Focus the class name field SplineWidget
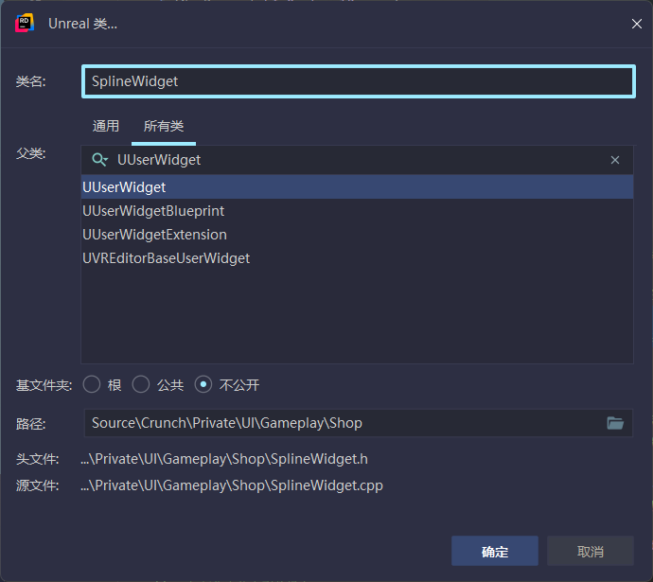This screenshot has width=653, height=582. [359, 81]
